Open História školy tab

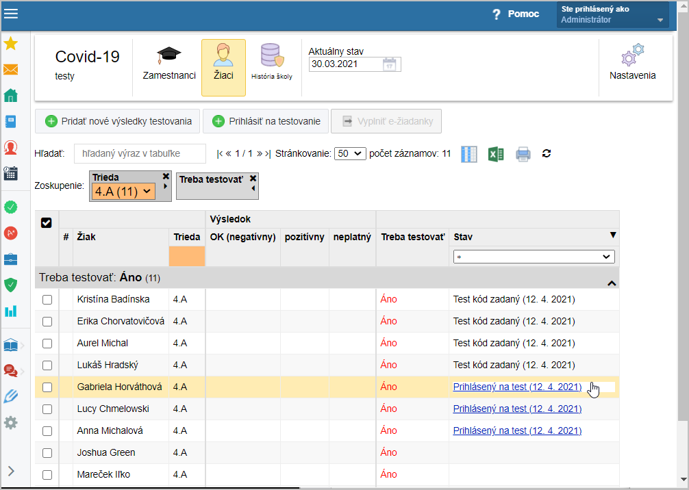click(x=271, y=62)
